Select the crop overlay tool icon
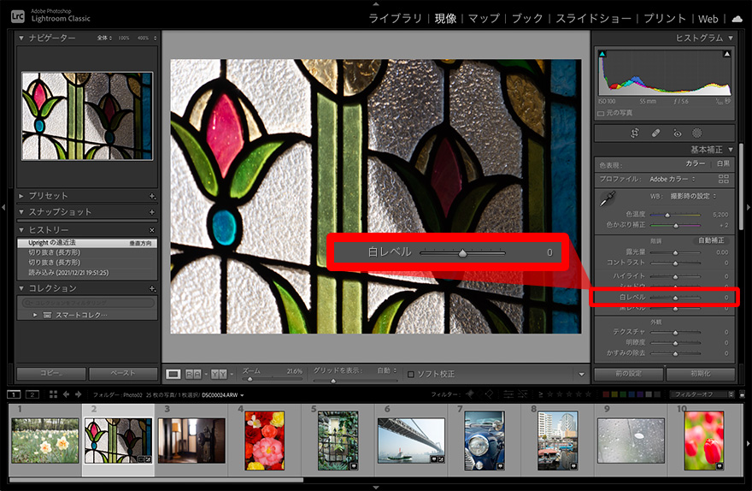The height and width of the screenshot is (491, 752). pos(635,133)
